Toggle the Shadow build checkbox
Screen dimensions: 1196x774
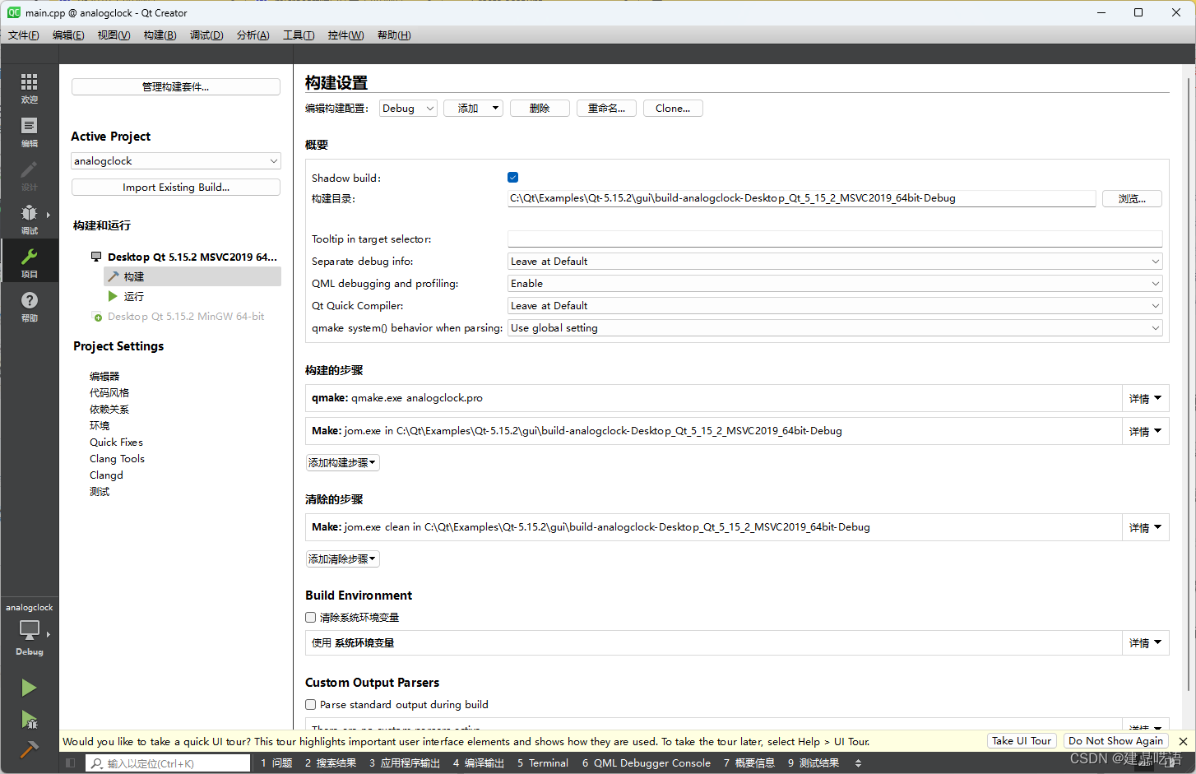[x=512, y=178]
